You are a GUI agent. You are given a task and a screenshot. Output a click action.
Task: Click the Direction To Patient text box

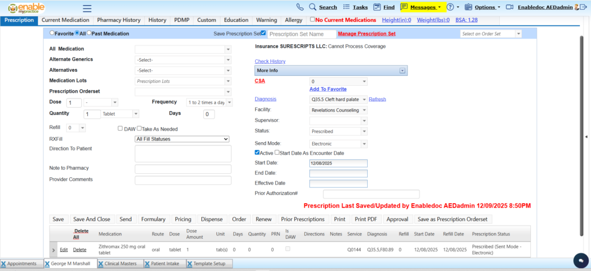pyautogui.click(x=182, y=154)
